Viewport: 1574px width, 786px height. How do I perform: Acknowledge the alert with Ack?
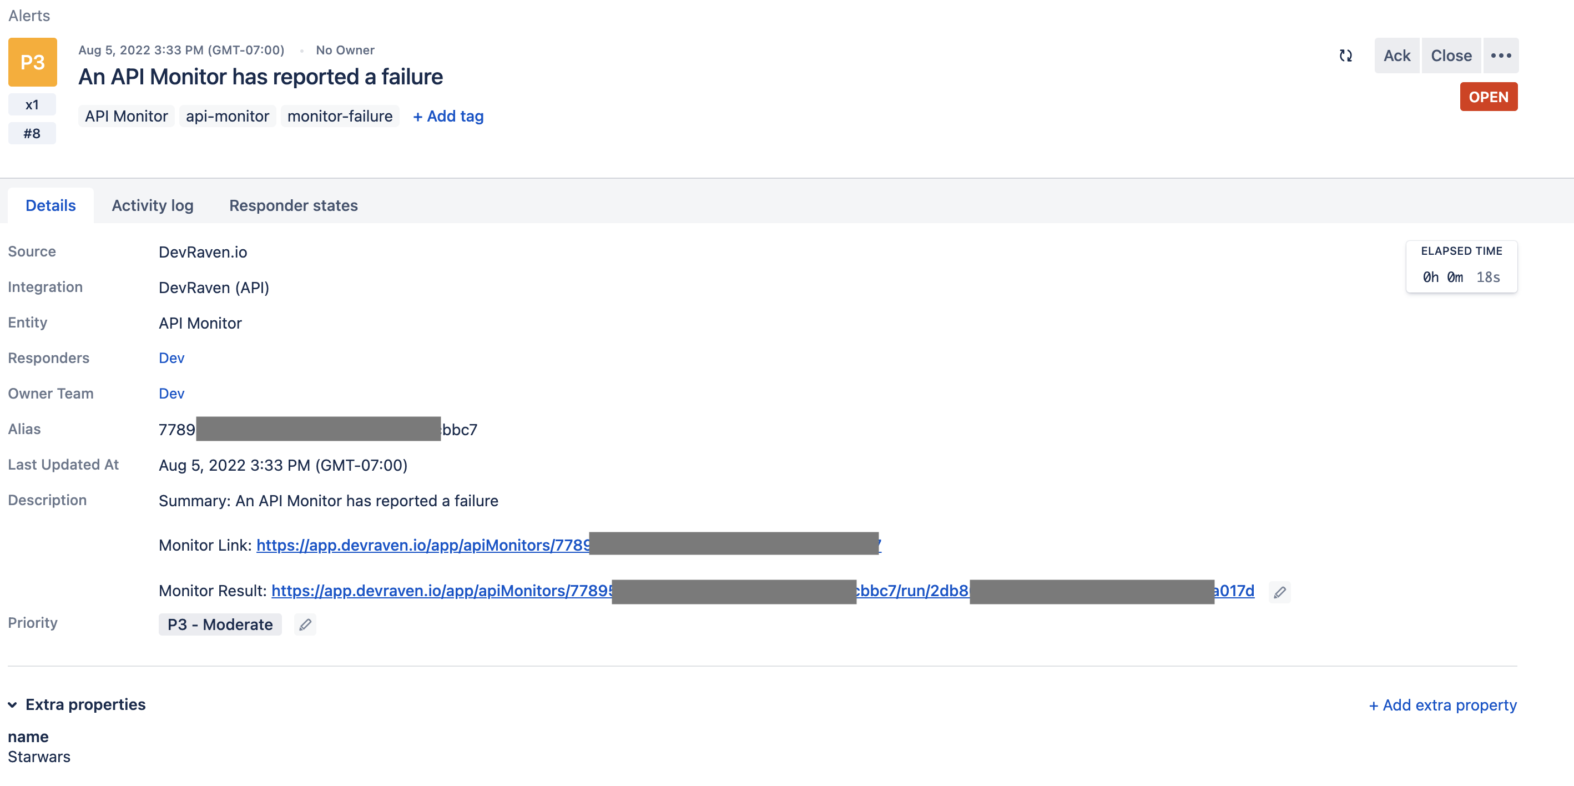point(1397,55)
